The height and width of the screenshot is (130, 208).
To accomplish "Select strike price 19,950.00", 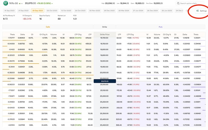I will pos(104,67).
